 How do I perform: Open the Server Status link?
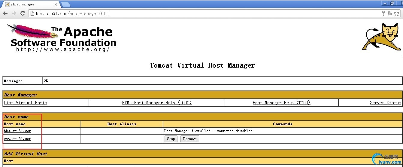385,103
